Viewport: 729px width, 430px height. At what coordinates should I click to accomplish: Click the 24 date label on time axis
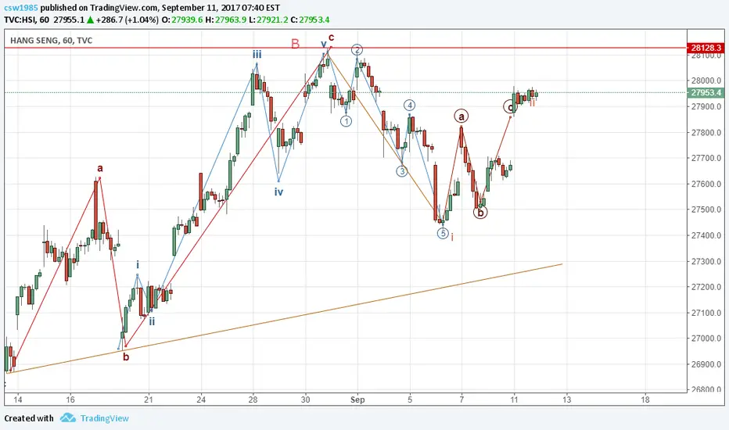click(201, 400)
